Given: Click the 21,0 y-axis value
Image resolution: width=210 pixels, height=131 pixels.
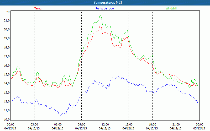Looking at the screenshot, I should [x=7, y=20].
